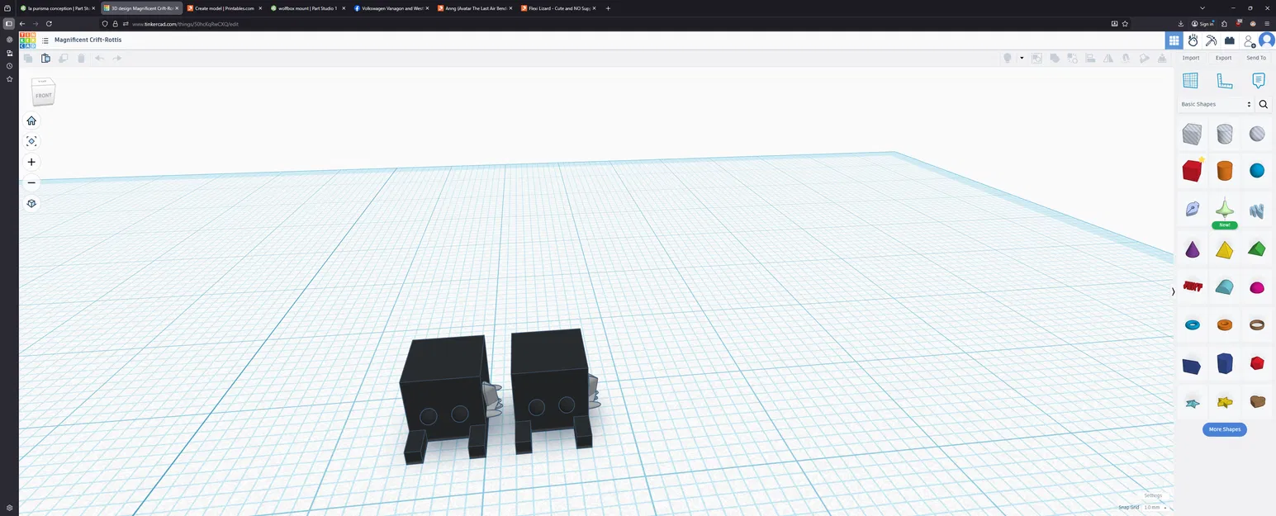
Task: Click the More Shapes button
Action: tap(1224, 429)
